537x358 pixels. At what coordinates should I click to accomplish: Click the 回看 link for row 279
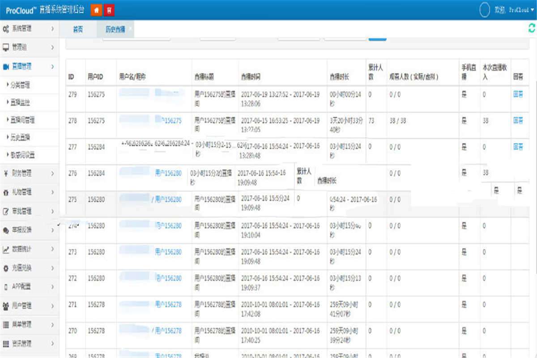point(518,94)
